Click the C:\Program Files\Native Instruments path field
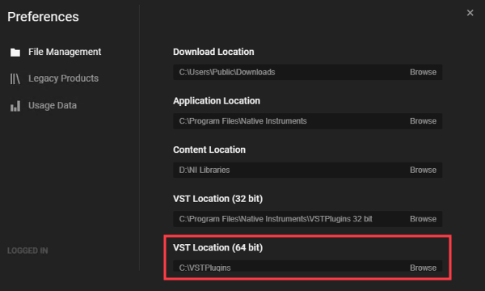Image resolution: width=485 pixels, height=291 pixels. coord(307,121)
